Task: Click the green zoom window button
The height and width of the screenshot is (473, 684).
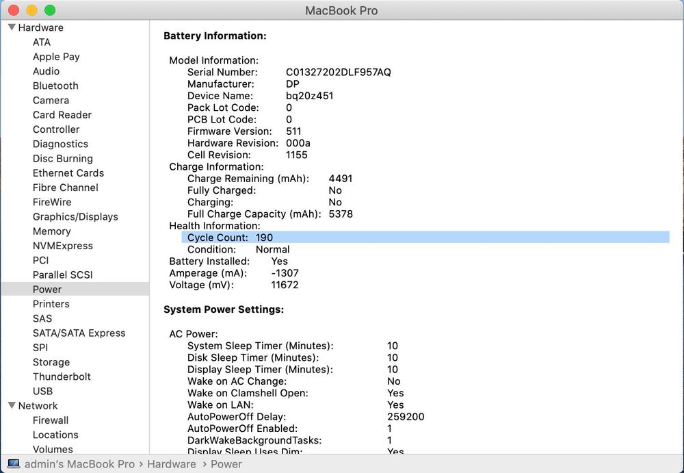Action: click(50, 10)
